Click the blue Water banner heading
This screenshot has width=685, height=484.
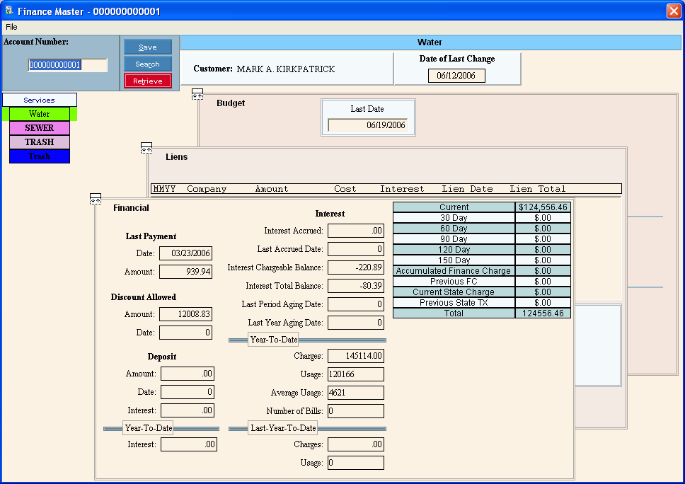(x=430, y=42)
